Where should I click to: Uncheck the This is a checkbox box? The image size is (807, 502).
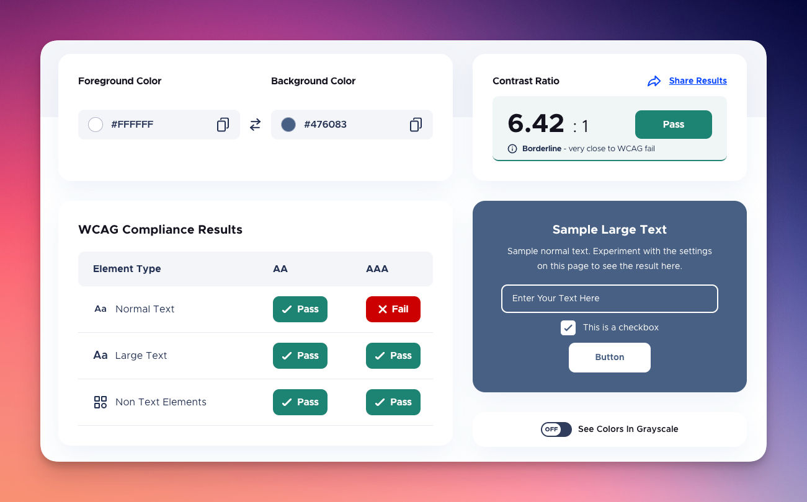coord(568,328)
